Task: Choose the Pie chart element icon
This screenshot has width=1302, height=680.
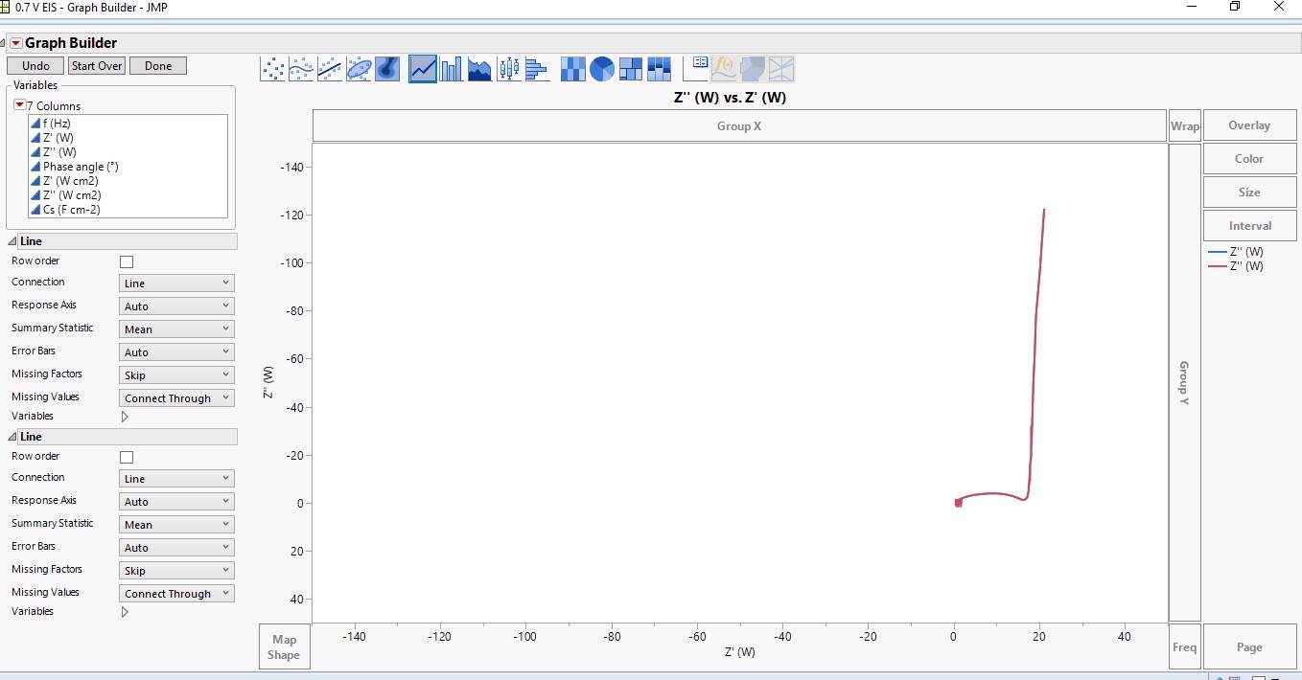Action: pyautogui.click(x=601, y=68)
